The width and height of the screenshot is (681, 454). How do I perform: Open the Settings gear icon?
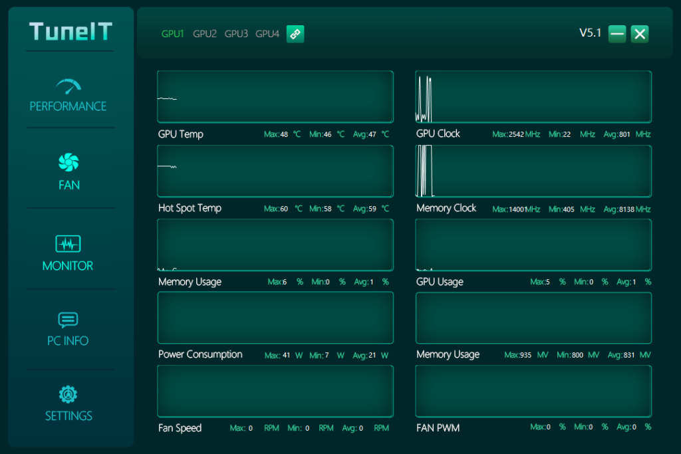pyautogui.click(x=68, y=395)
